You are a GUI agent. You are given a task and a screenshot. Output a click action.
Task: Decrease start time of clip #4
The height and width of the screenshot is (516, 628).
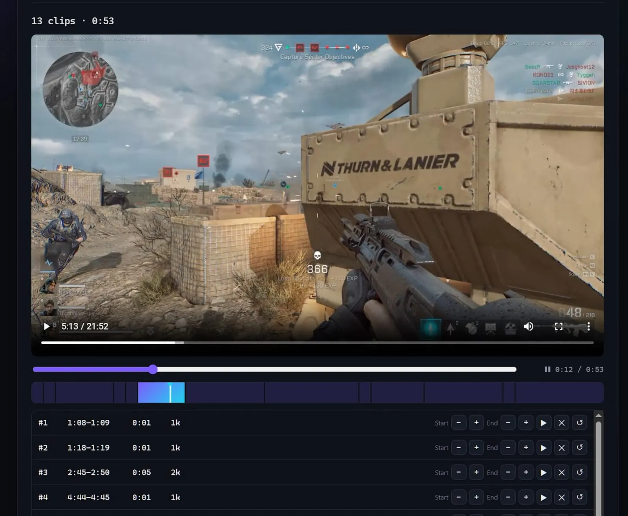pos(458,497)
